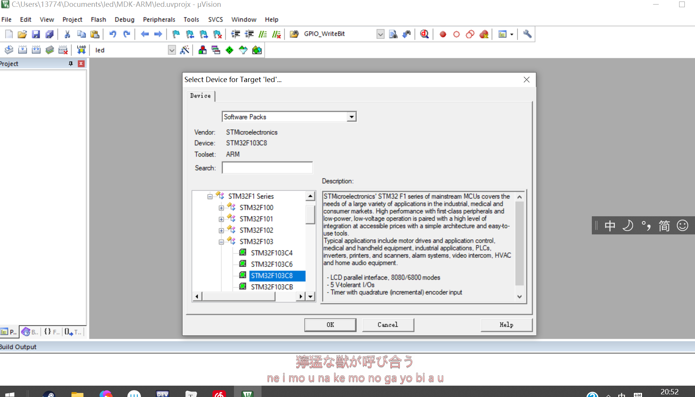The image size is (695, 397).
Task: Click the Comment selection icon
Action: pos(263,34)
